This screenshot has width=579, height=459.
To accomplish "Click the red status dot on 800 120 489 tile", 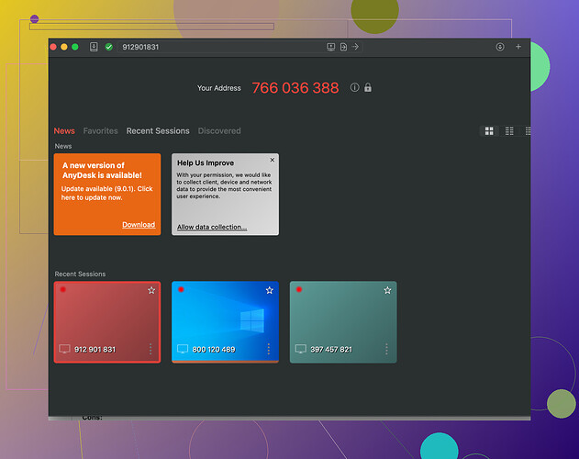I will click(181, 289).
